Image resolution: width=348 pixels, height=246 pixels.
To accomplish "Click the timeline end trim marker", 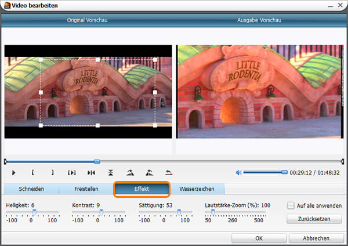I will [342, 162].
